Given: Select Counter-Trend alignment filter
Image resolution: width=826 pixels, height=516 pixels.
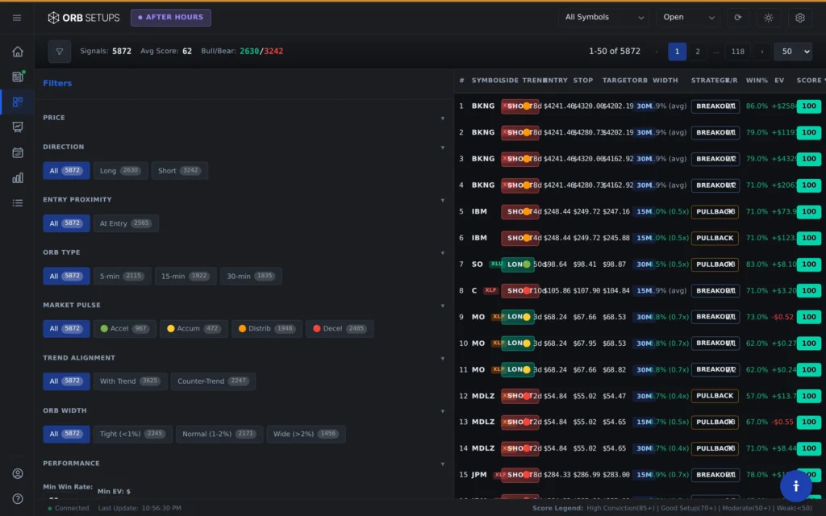Looking at the screenshot, I should tap(213, 381).
